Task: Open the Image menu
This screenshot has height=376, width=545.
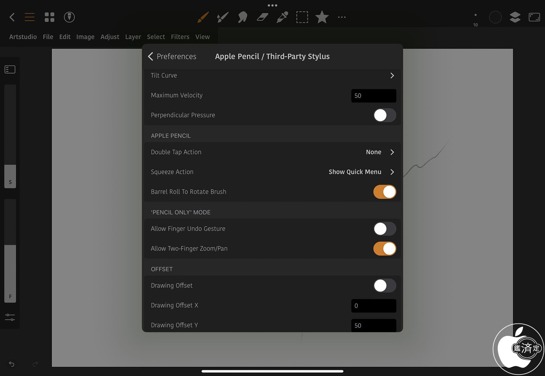Action: (85, 37)
